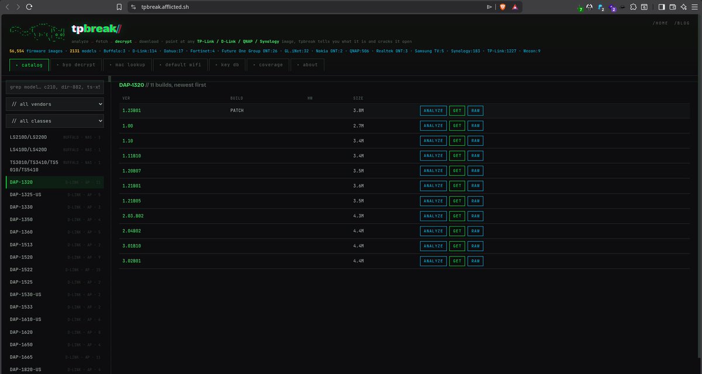The image size is (702, 374).
Task: Select DAP-1665 in model list
Action: pyautogui.click(x=55, y=356)
